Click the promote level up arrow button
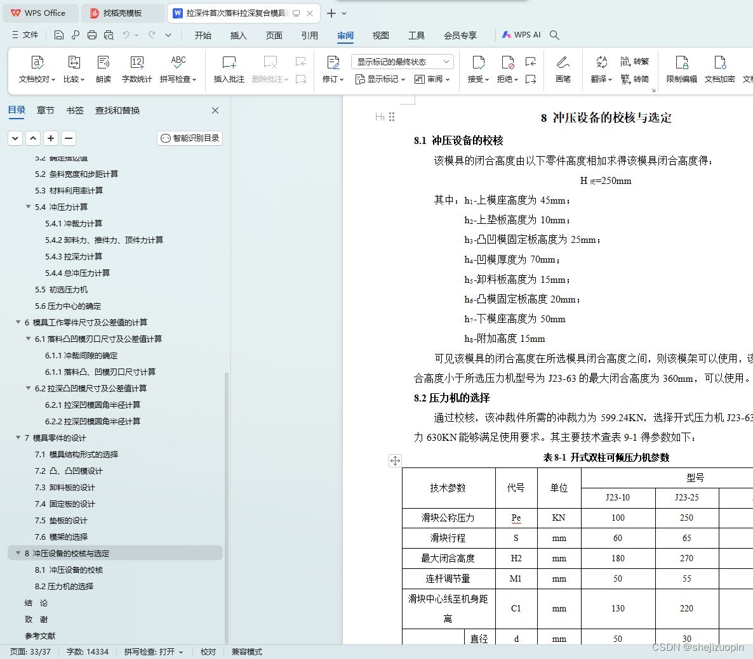The image size is (753, 659). (x=33, y=138)
